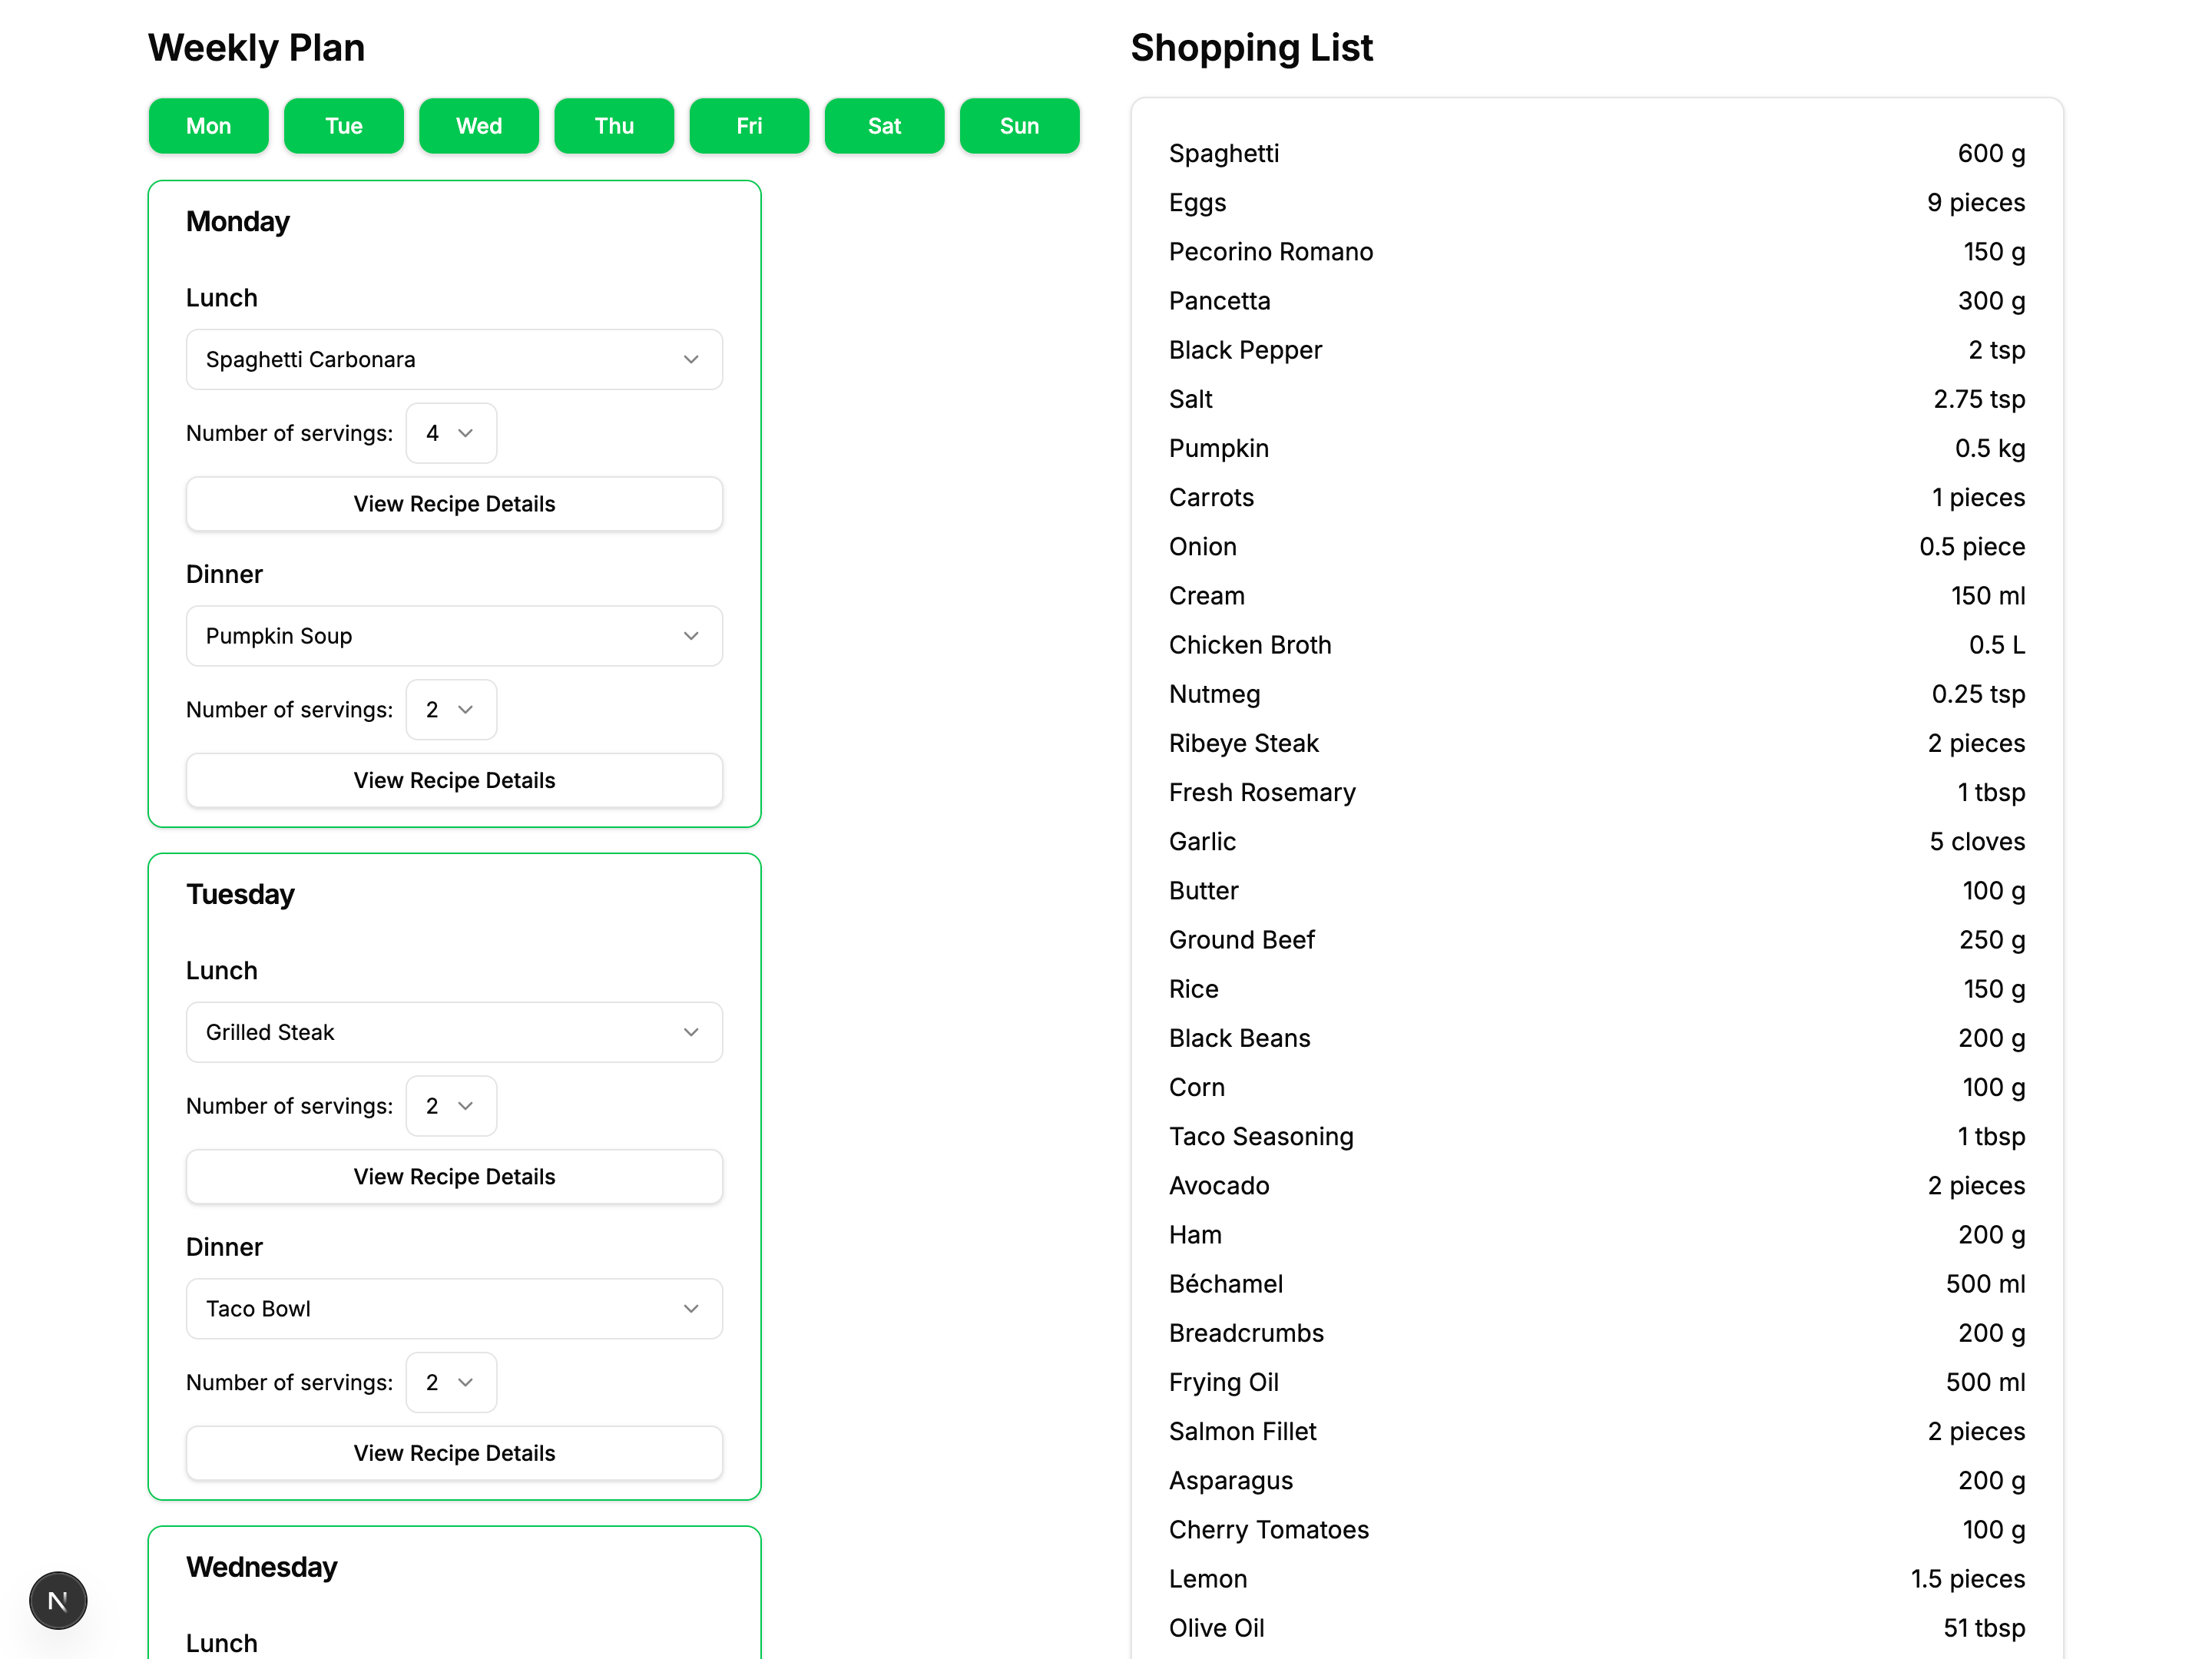Click the Garlic quantity 5 cloves

coord(1976,841)
